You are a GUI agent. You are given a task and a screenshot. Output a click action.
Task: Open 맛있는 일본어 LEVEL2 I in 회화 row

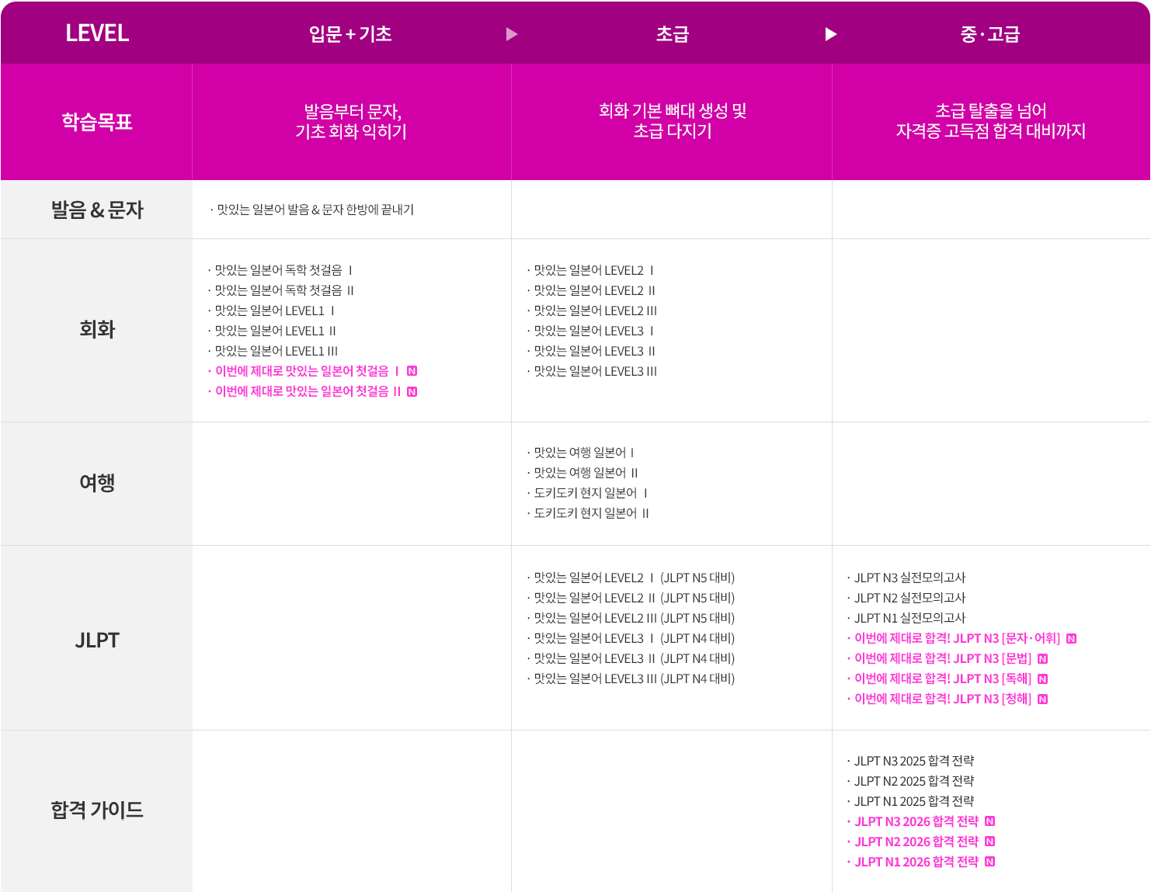(x=590, y=270)
